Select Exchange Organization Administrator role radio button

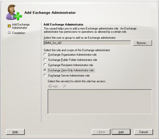45,54
